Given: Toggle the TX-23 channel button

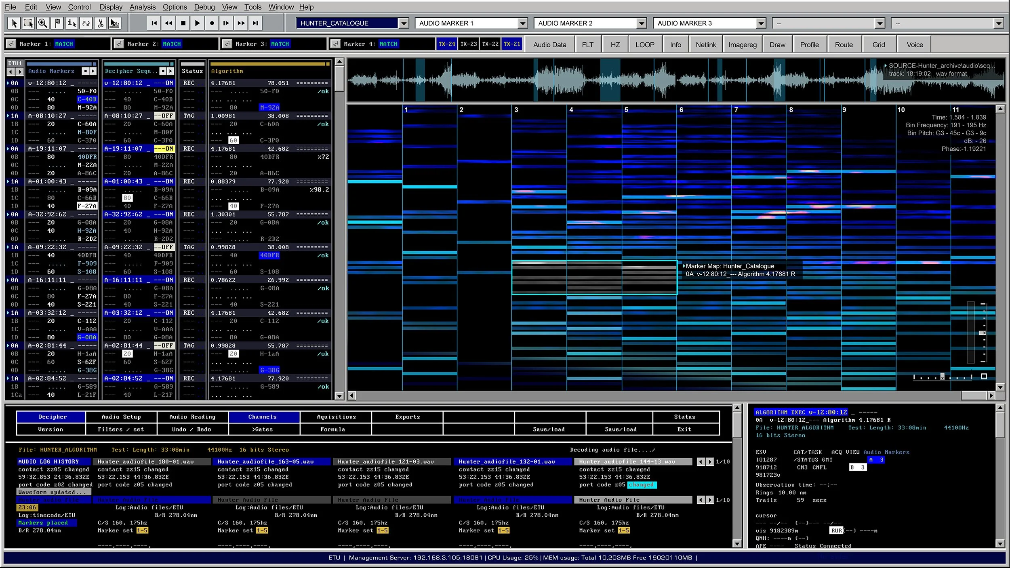Looking at the screenshot, I should click(x=469, y=44).
